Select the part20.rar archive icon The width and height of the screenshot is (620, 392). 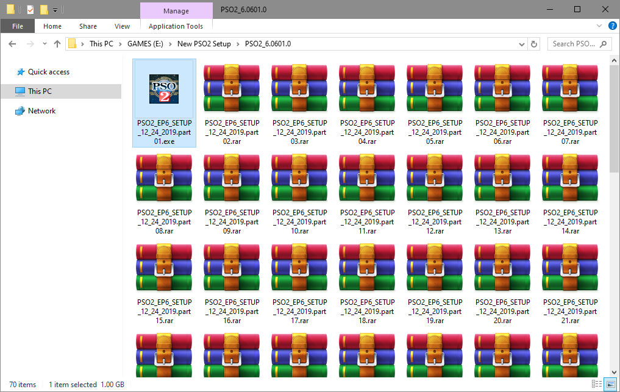[x=502, y=268]
